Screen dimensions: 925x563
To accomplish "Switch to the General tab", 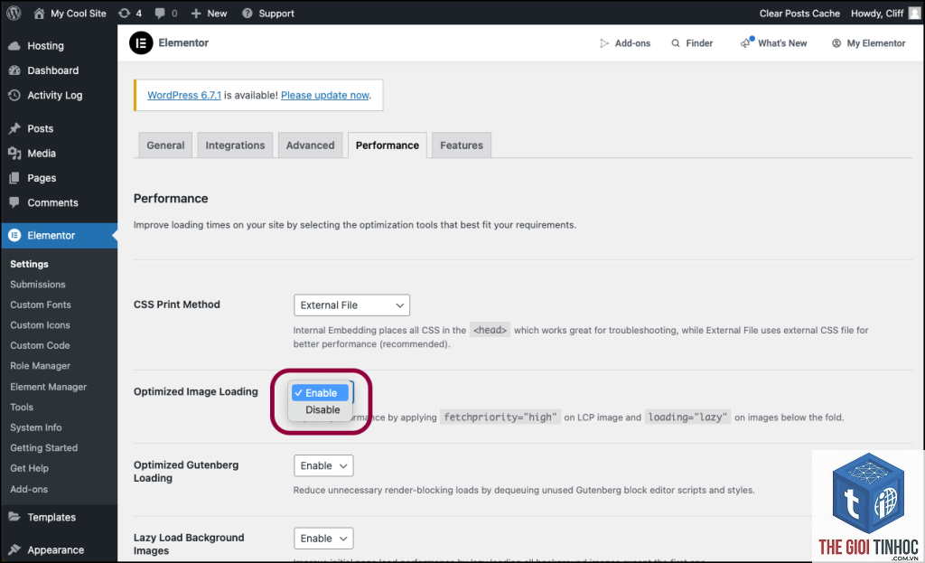I will (x=165, y=145).
